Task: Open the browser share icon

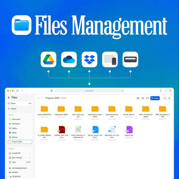Action: coord(161,91)
